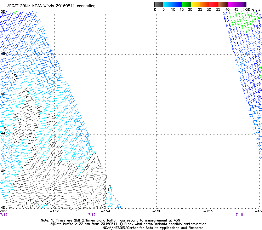
Task: Click the '5' label under the color bar
Action: point(164,10)
